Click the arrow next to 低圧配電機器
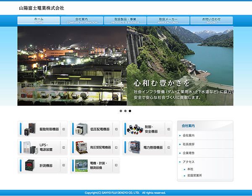 coord(116,129)
